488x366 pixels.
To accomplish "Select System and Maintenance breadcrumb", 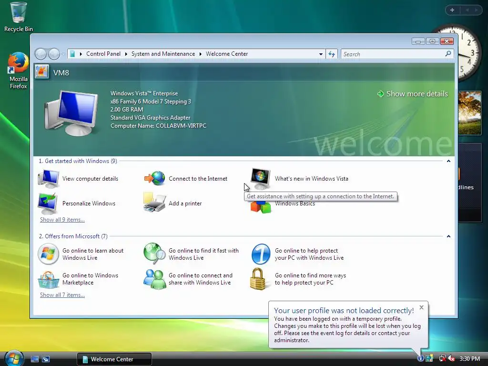I will 163,54.
